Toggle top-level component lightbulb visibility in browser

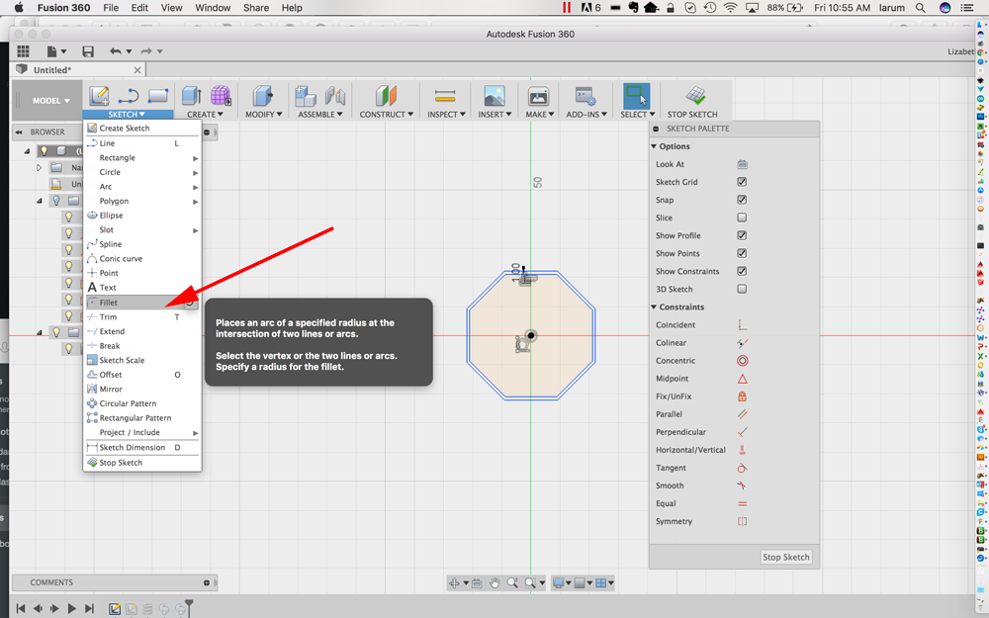point(45,150)
